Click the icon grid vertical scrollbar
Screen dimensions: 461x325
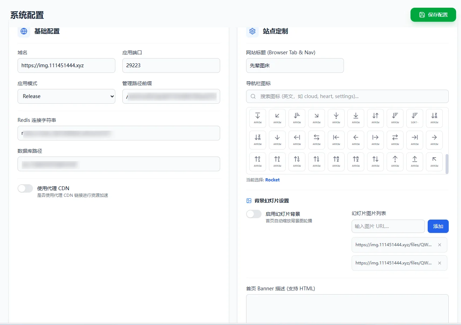point(447,164)
